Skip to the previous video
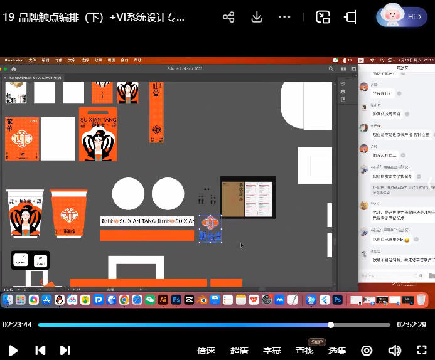Screen dimensions: 435x360 (40, 351)
